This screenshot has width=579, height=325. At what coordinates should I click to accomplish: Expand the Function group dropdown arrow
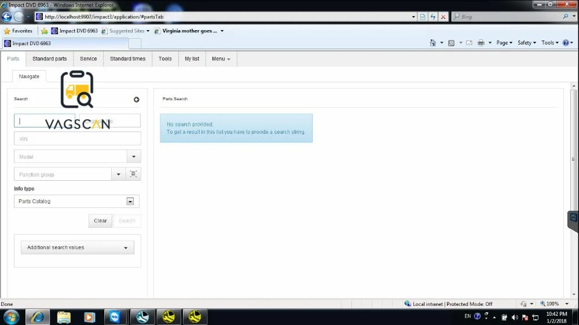tap(119, 174)
